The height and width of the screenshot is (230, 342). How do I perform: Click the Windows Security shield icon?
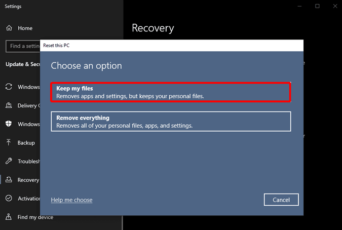(x=9, y=124)
